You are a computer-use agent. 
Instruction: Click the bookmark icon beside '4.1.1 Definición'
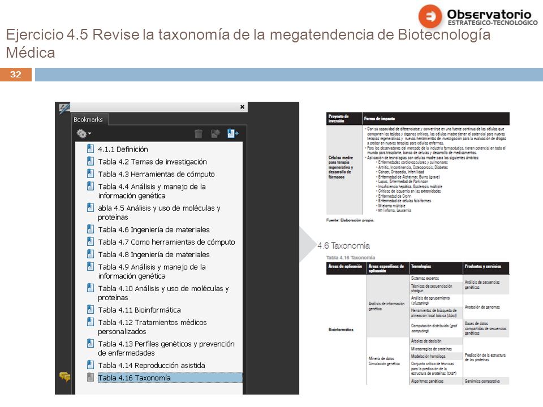click(x=90, y=149)
